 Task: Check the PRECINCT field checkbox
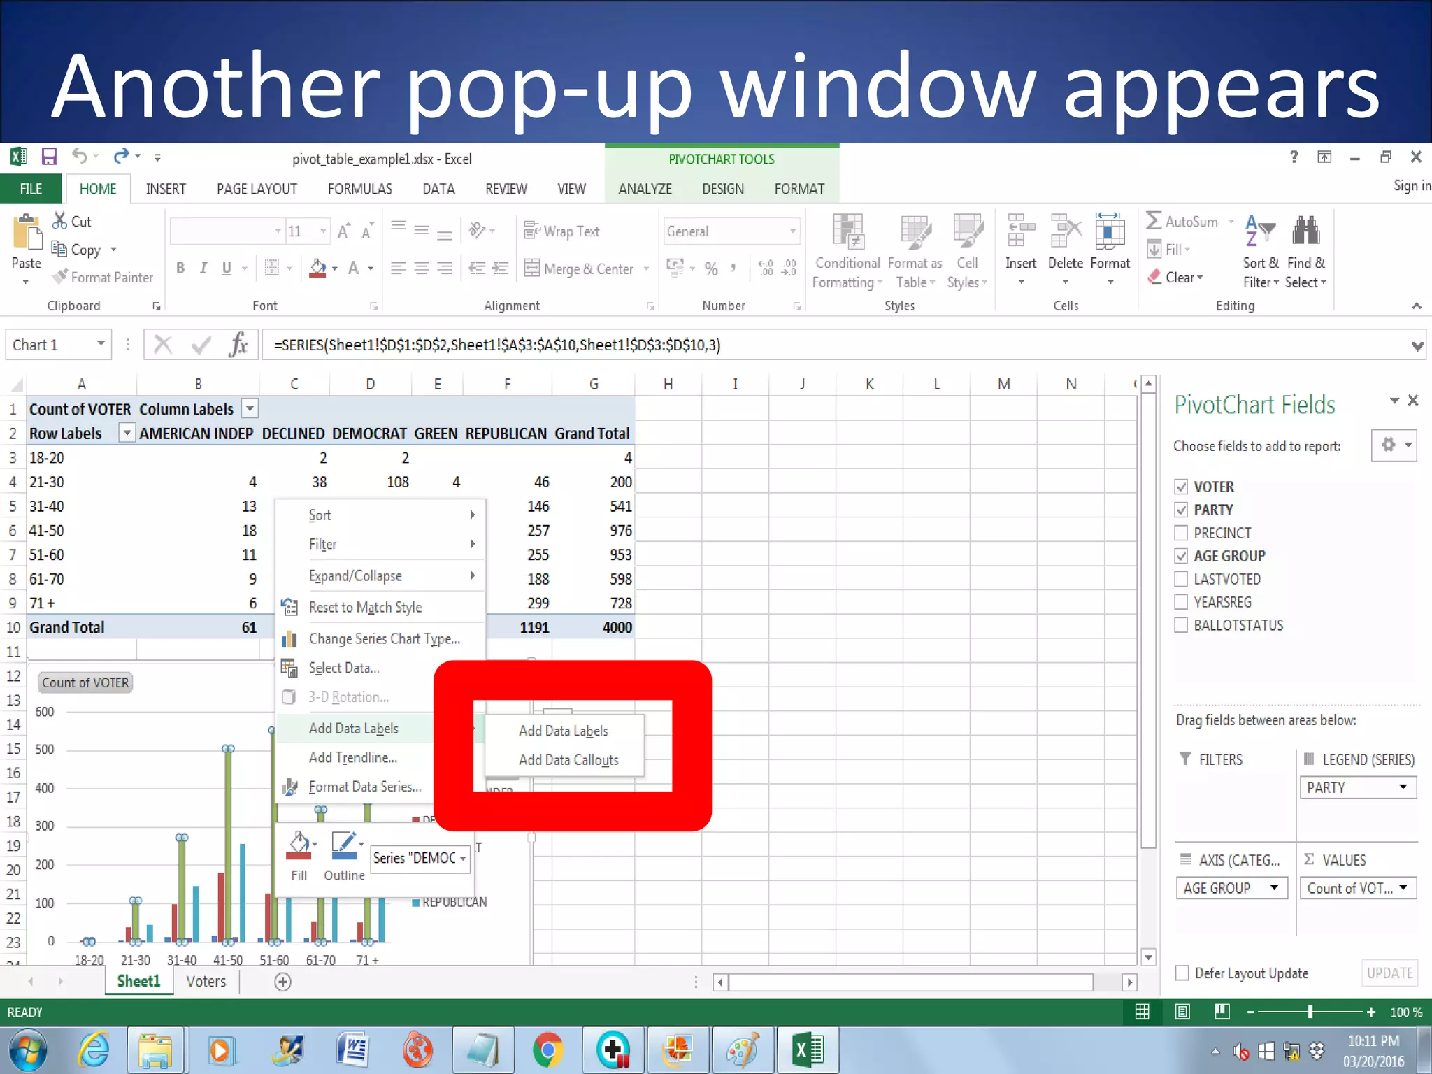1181,533
